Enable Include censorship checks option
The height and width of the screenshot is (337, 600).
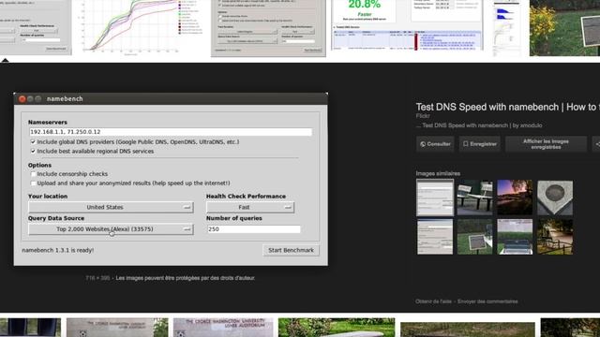click(x=33, y=174)
